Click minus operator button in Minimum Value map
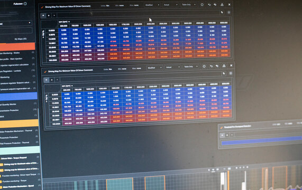 click(x=57, y=80)
